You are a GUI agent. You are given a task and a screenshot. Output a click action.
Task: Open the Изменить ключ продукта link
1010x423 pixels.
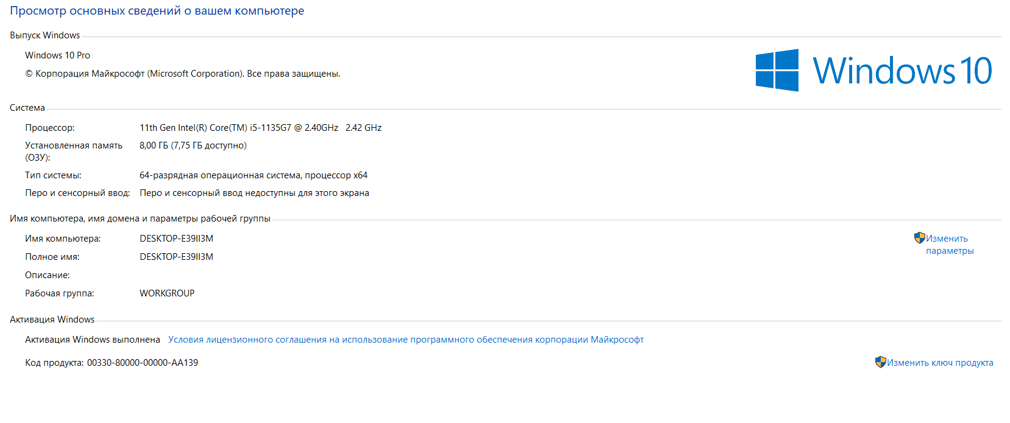point(940,363)
